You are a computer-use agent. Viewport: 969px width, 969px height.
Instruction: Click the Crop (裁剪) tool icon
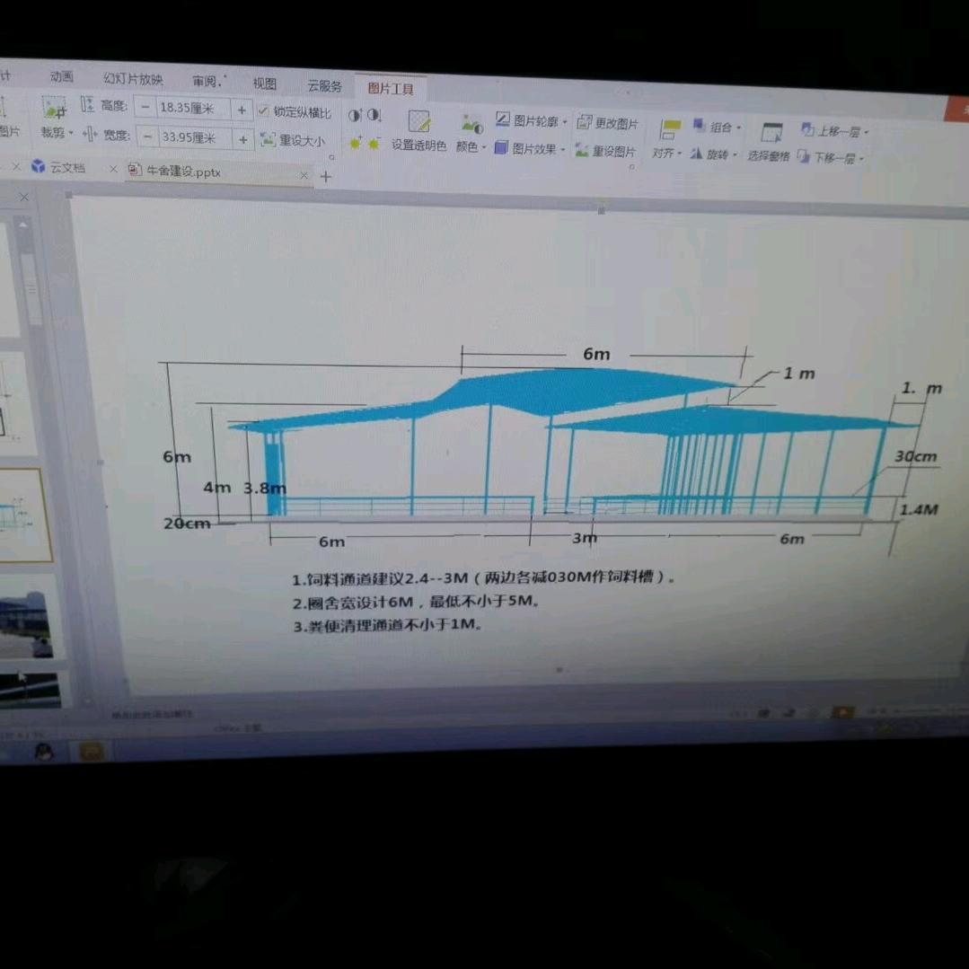click(x=54, y=110)
